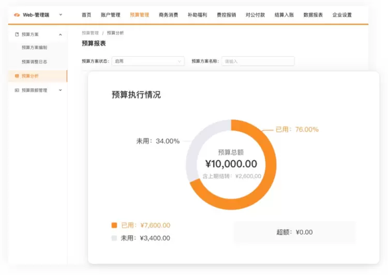Click the gray 未用 legend swatch
388x275 pixels.
pyautogui.click(x=114, y=238)
